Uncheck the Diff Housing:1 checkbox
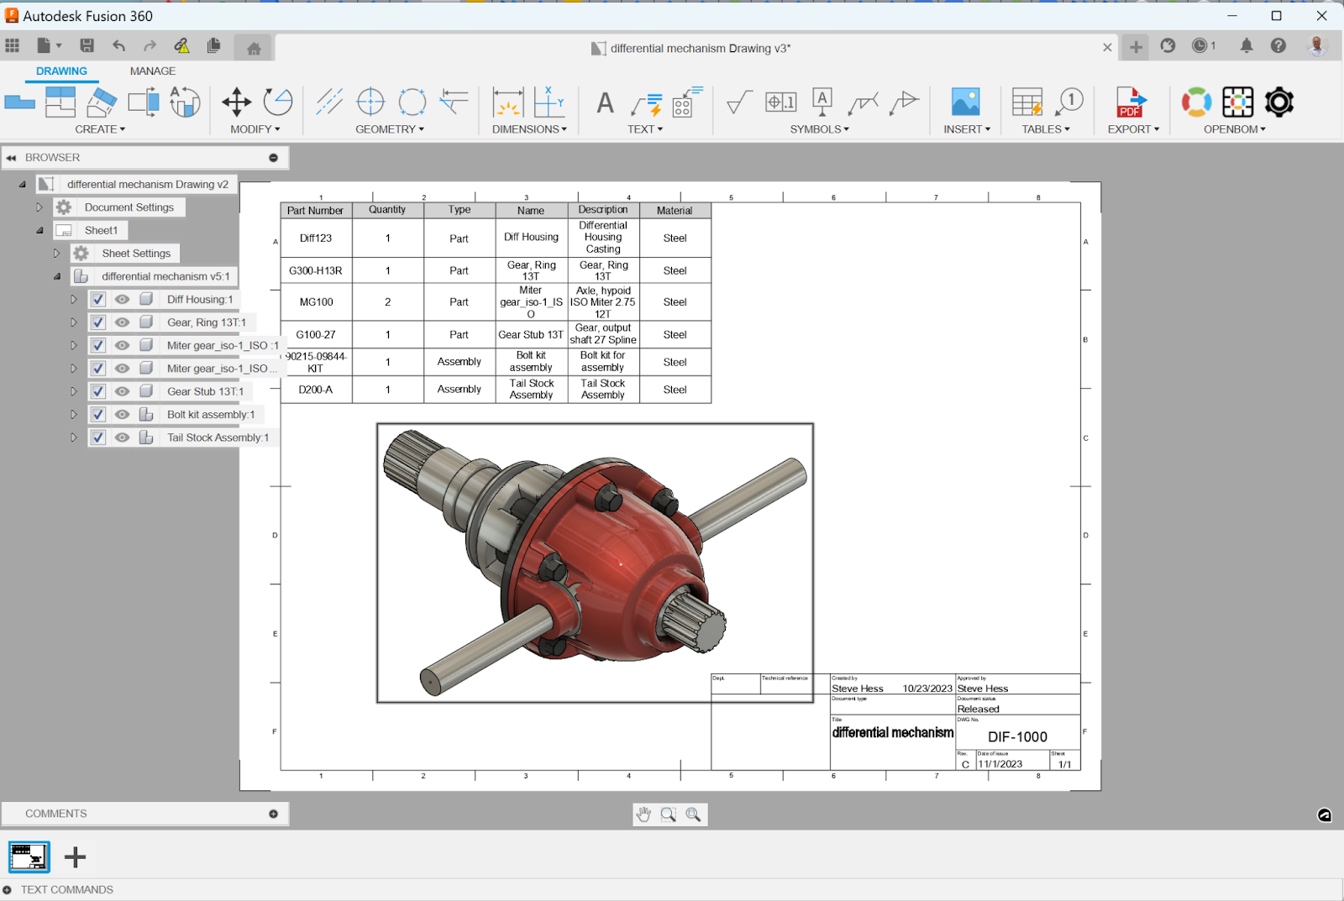1344x901 pixels. click(x=98, y=300)
